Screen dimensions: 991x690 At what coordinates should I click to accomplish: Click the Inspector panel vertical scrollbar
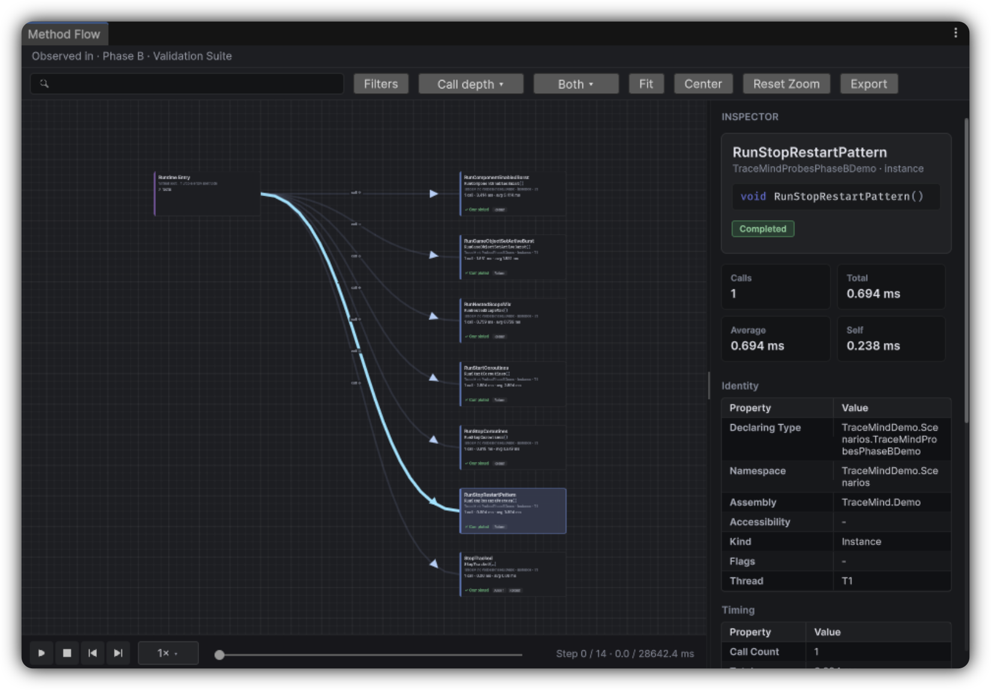(x=966, y=271)
